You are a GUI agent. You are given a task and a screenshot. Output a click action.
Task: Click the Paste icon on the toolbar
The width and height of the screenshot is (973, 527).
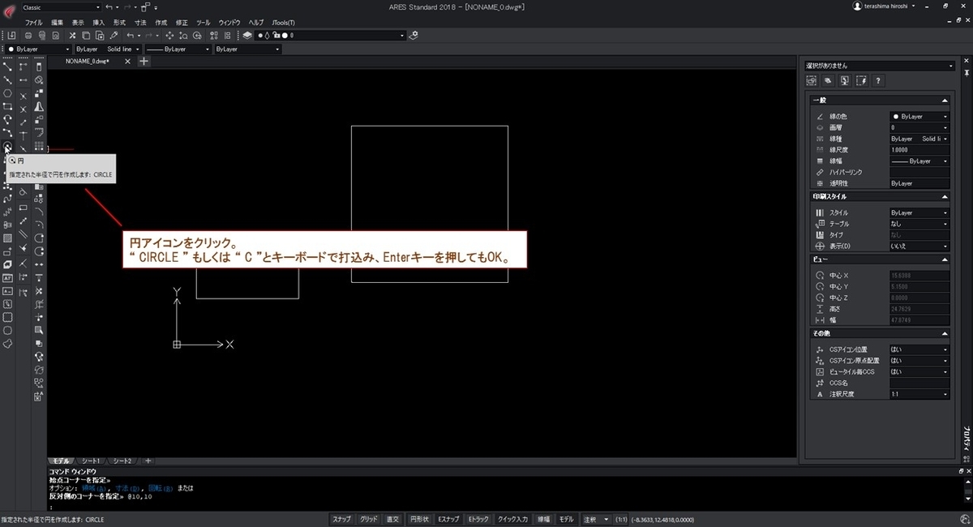101,36
